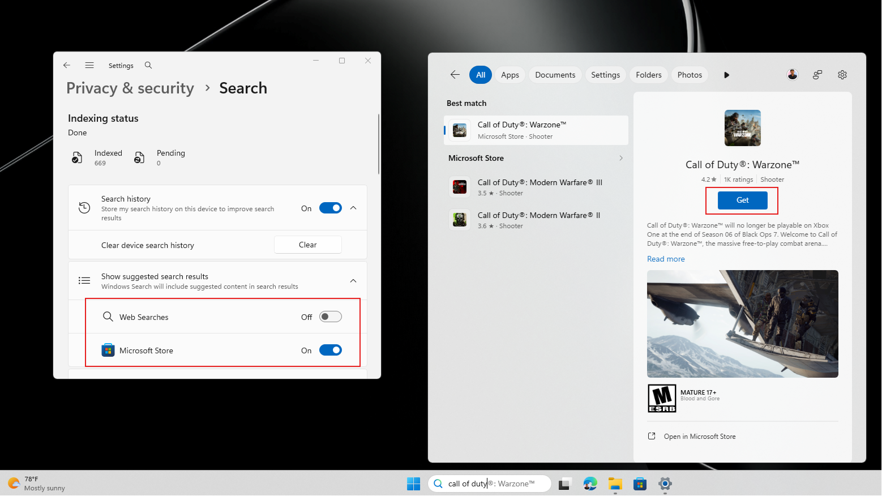Switch to the Folders filter tab

[649, 75]
